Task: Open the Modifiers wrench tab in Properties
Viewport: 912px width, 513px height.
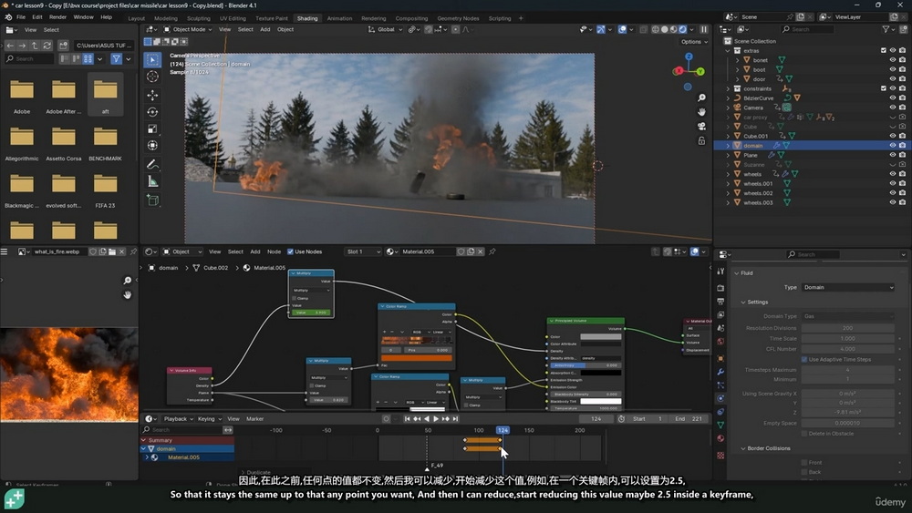Action: pos(720,372)
